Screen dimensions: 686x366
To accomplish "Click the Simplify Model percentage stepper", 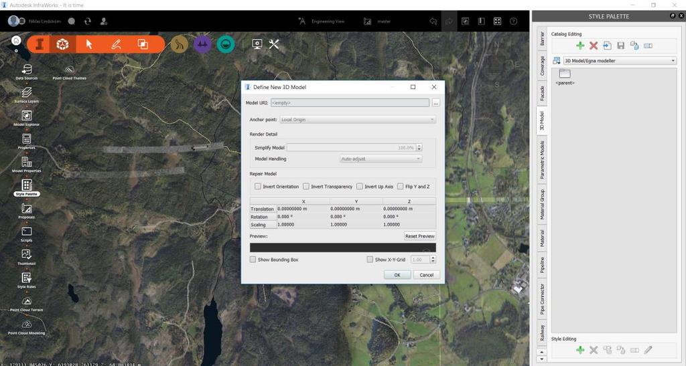I will click(419, 148).
